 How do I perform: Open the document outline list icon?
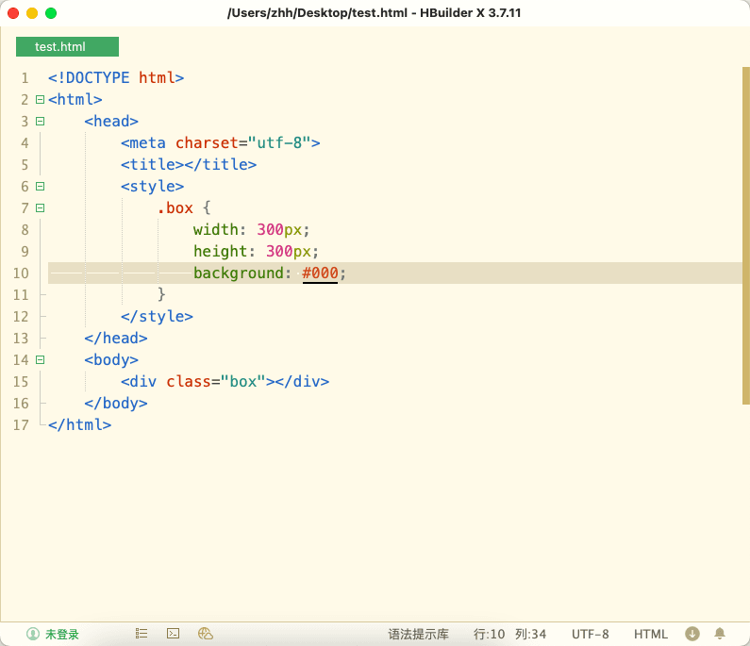coord(142,634)
